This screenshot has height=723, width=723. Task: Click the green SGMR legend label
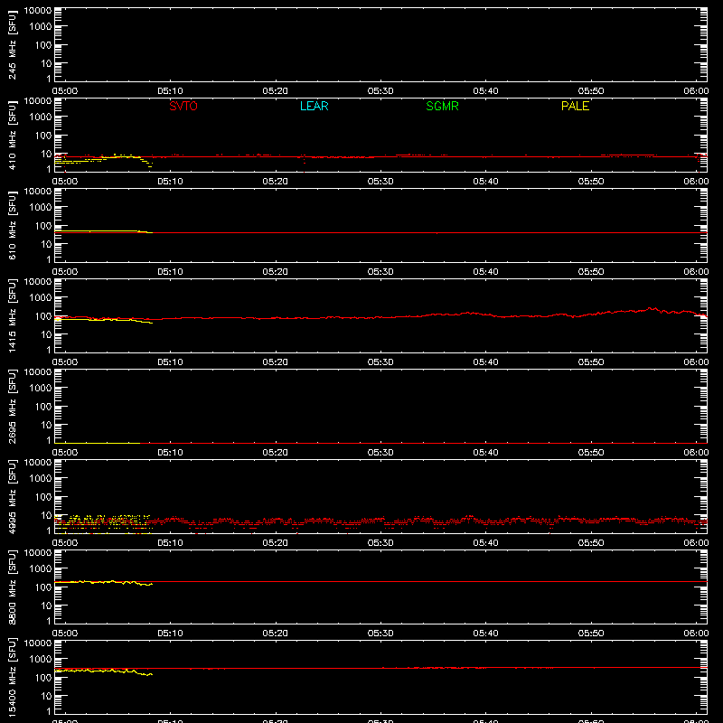[x=442, y=106]
